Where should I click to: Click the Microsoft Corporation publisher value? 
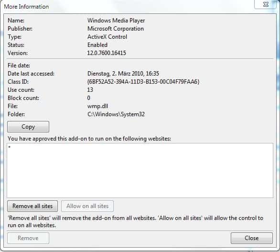click(116, 29)
